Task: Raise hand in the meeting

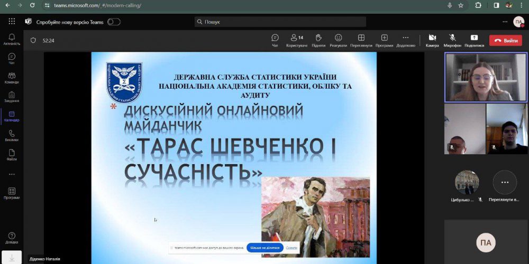Action: 318,40
